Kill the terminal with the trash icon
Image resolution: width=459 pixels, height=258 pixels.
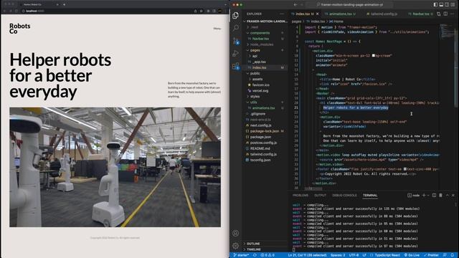(440, 195)
